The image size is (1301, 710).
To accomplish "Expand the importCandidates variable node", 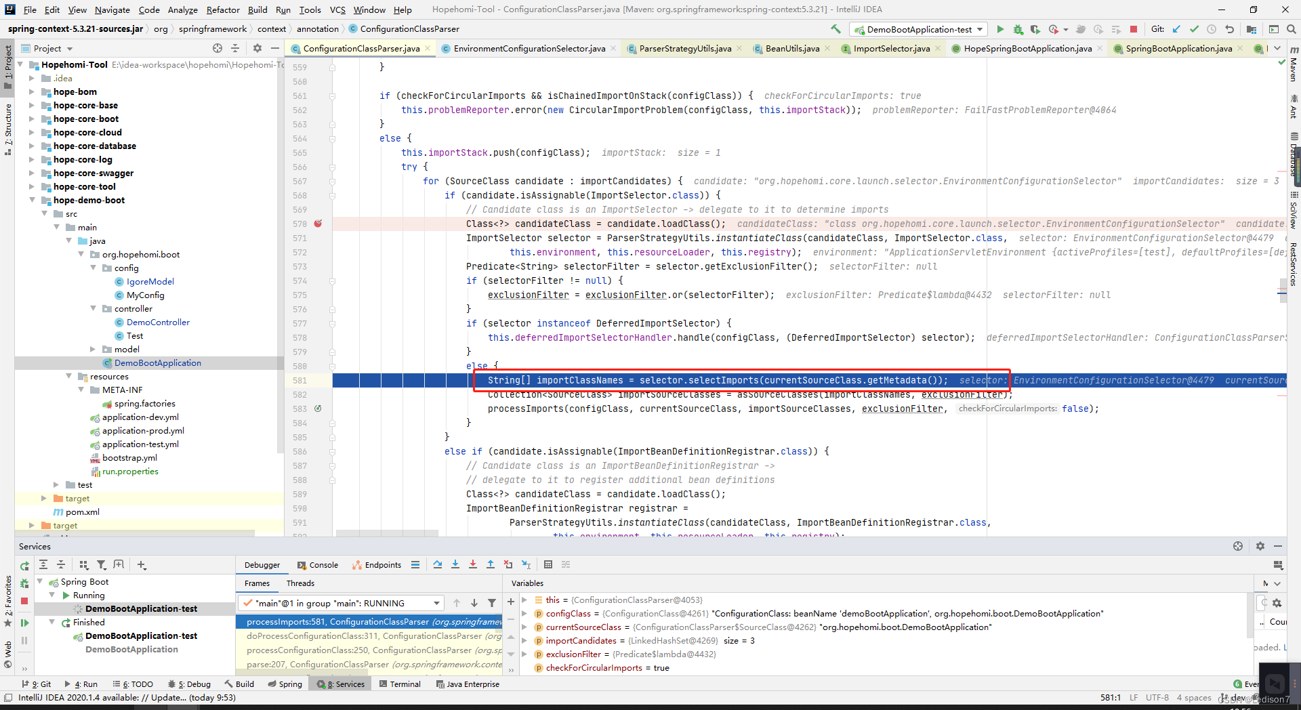I will point(524,640).
